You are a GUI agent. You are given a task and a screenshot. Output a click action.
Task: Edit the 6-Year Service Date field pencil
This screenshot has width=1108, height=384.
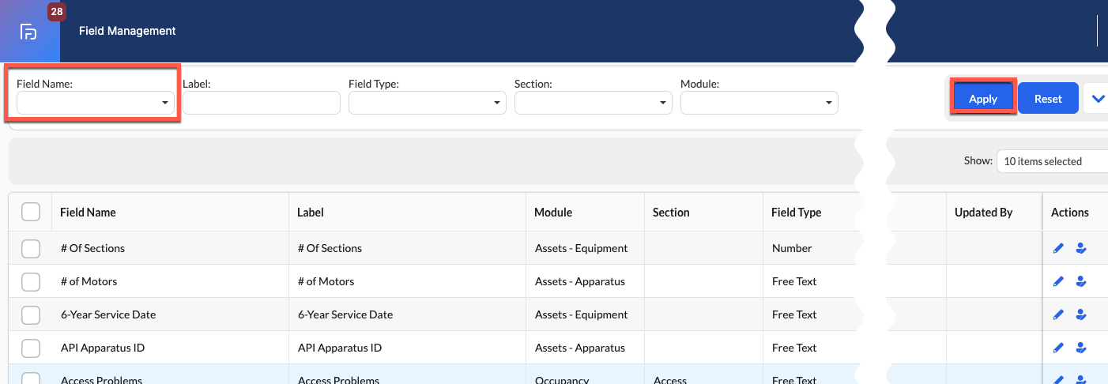coord(1059,314)
